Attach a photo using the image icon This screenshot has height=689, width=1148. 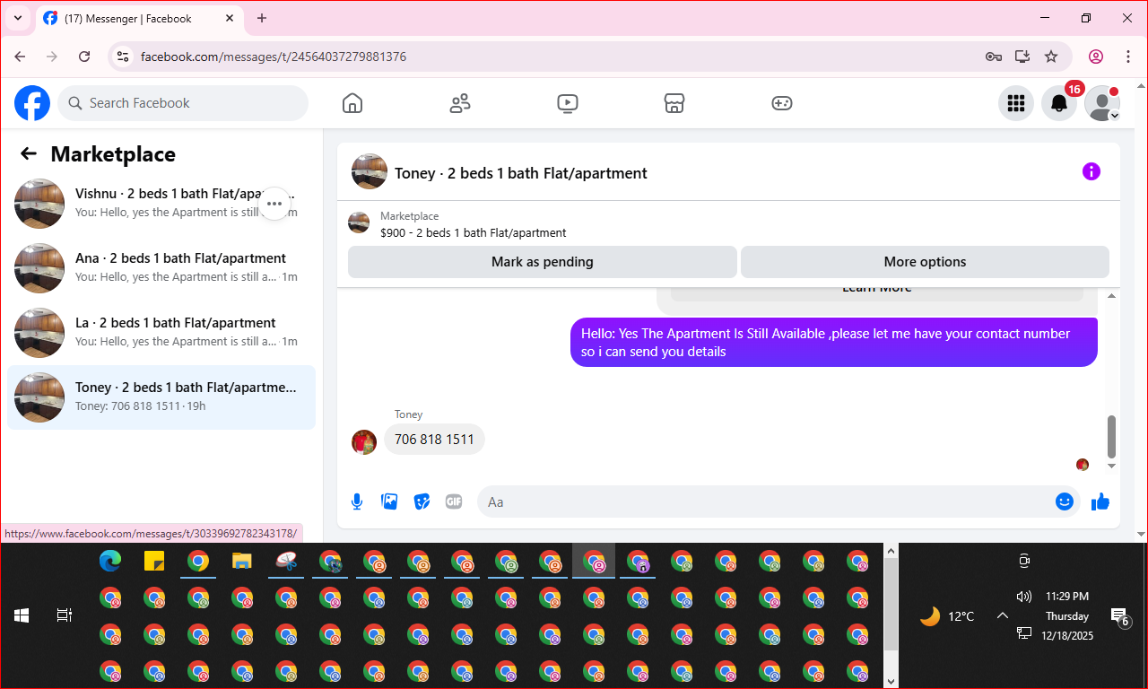pos(389,501)
